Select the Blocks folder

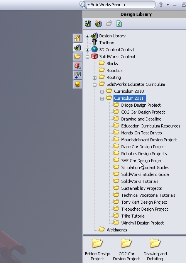click(112, 64)
